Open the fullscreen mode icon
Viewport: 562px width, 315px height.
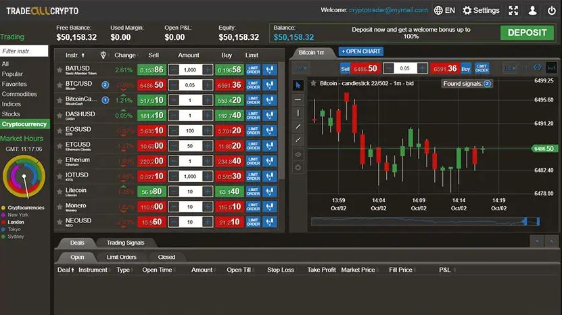coord(513,10)
